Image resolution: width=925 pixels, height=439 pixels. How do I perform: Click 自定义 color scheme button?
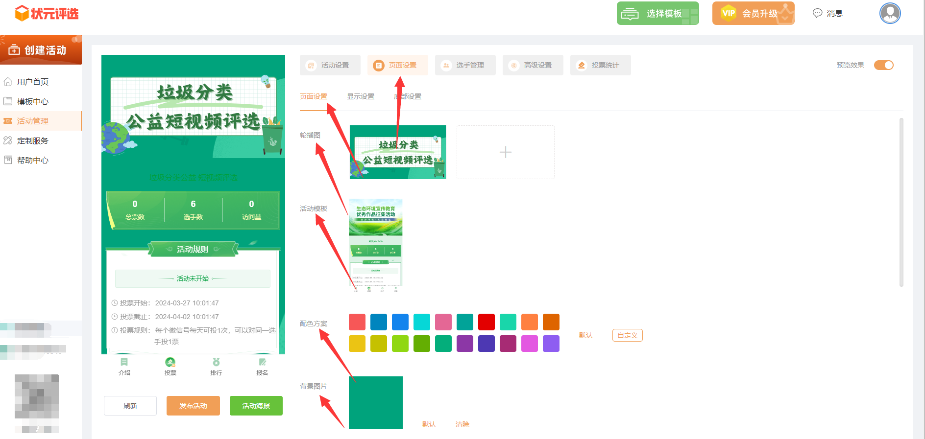(x=627, y=335)
